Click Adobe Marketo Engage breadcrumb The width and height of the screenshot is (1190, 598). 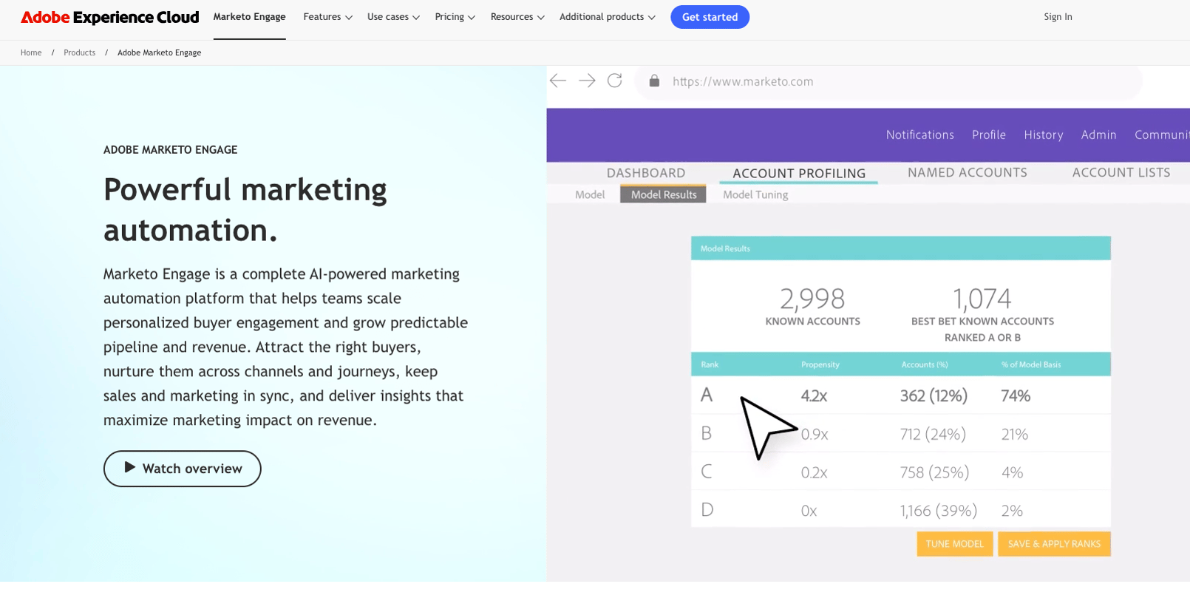tap(159, 52)
